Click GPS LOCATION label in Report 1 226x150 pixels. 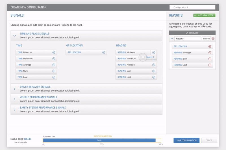coord(180,46)
